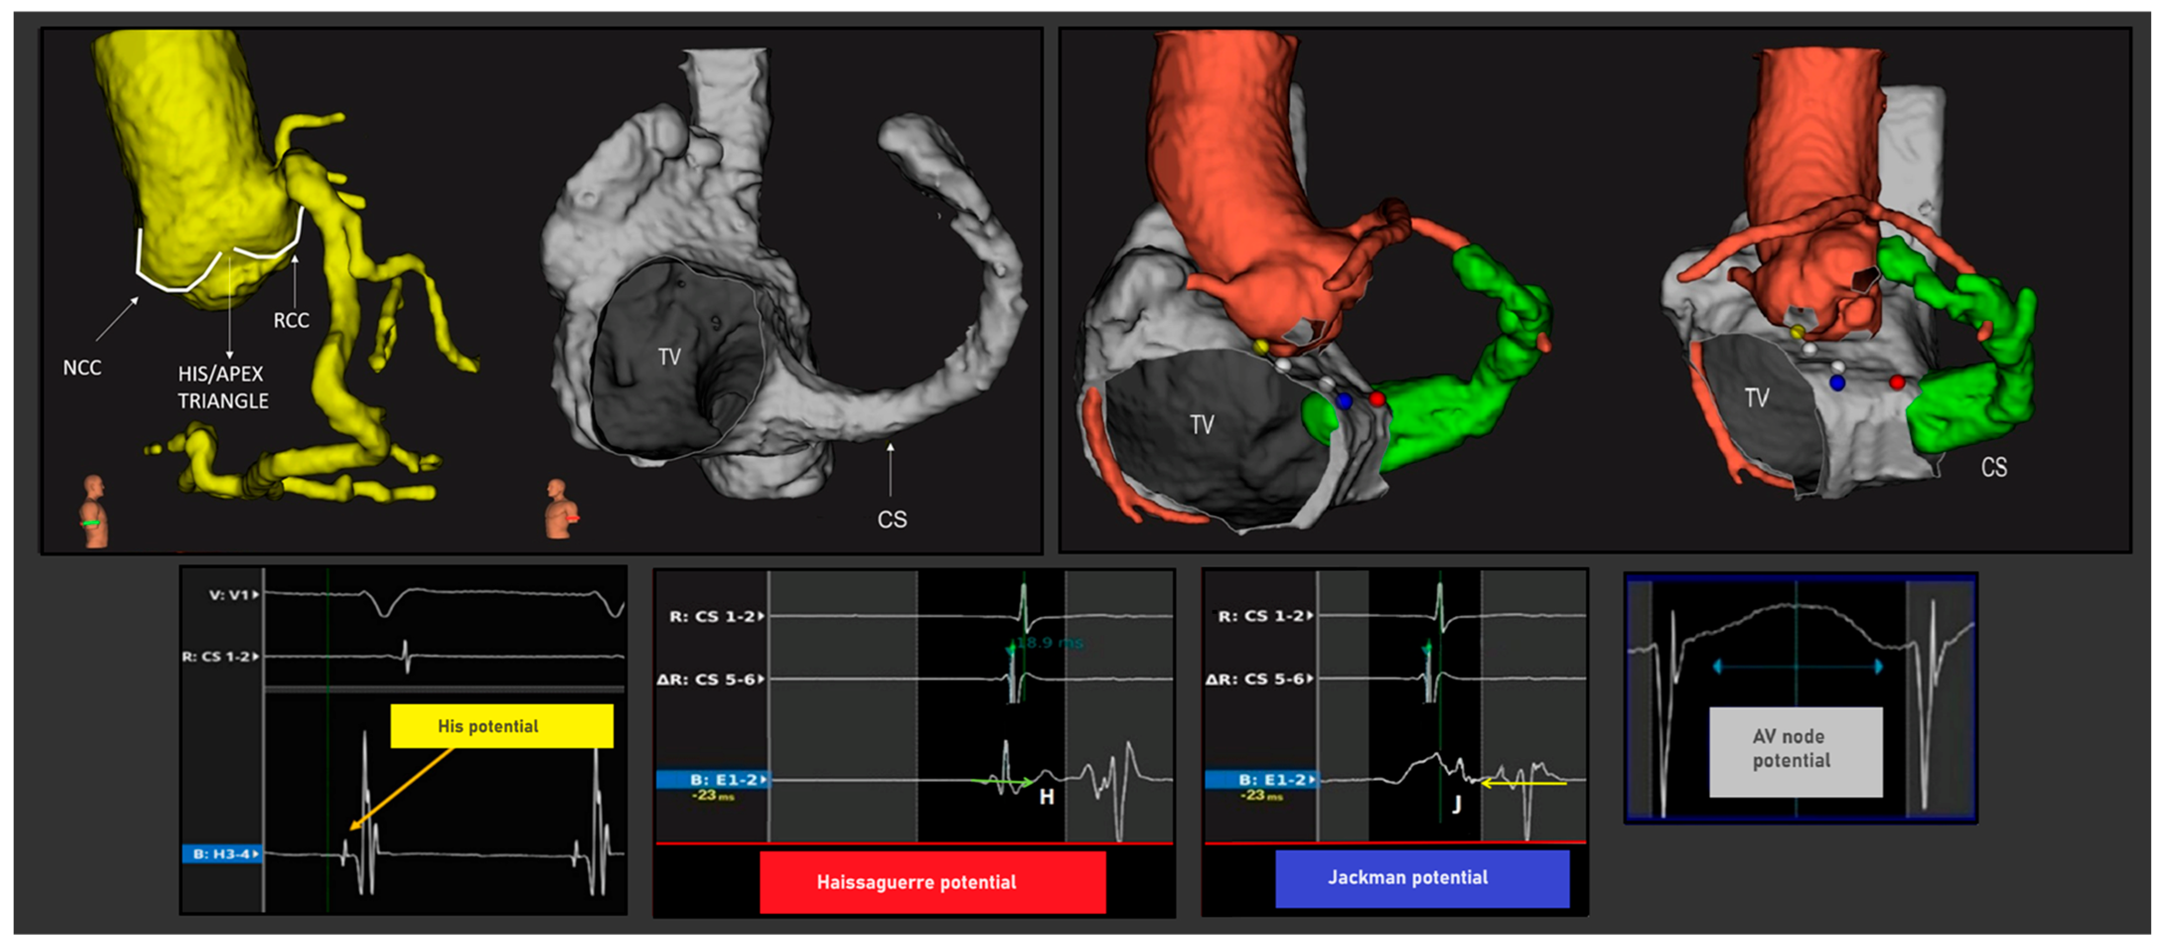Click the 18.9 ms measurement text
2163x950 pixels.
[x=1050, y=643]
